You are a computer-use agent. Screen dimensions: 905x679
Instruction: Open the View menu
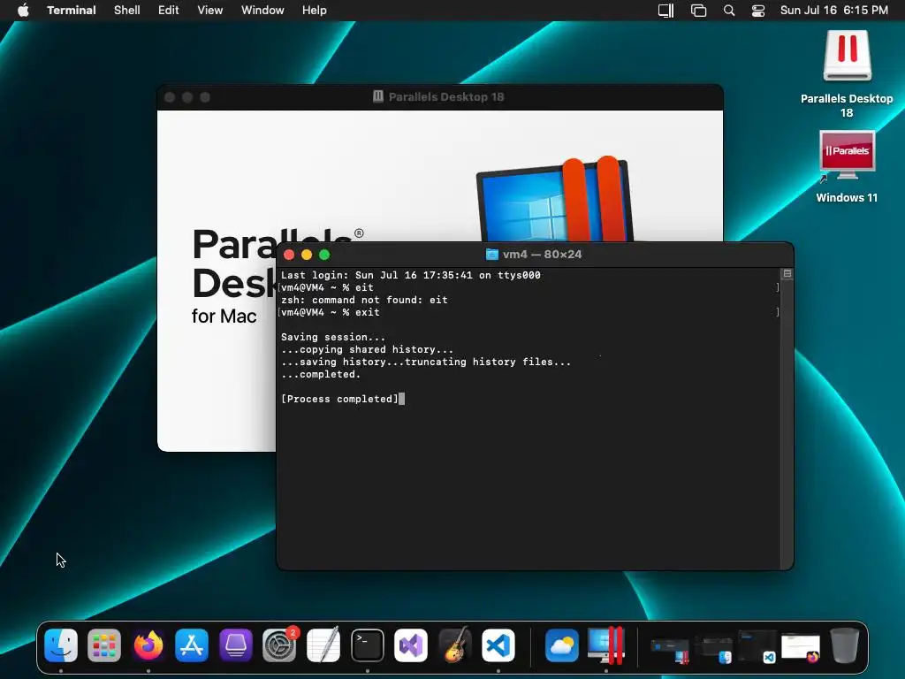210,11
